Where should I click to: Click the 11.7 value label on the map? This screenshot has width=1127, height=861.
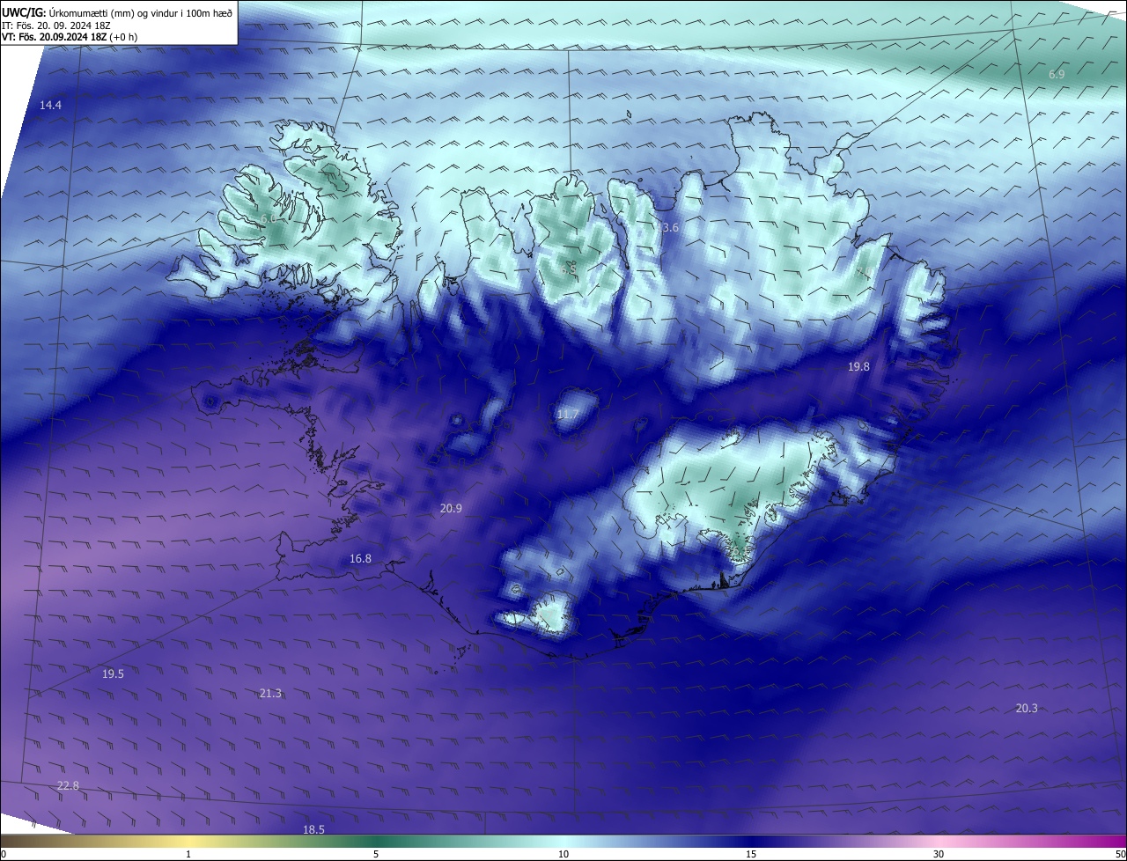[568, 415]
